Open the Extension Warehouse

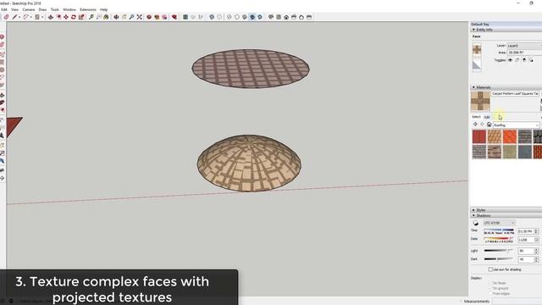[157, 17]
